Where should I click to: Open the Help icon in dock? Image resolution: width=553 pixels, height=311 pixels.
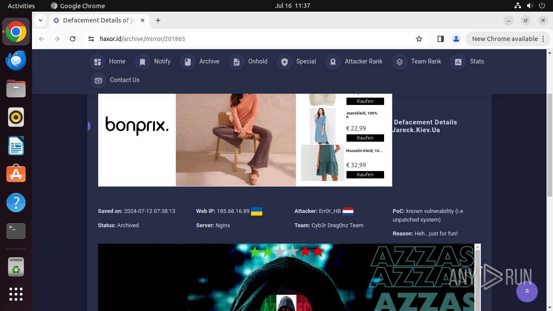16,203
